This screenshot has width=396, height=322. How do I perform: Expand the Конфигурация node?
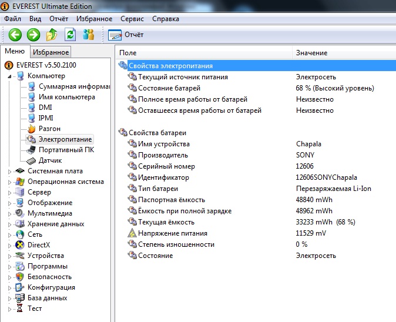click(9, 288)
